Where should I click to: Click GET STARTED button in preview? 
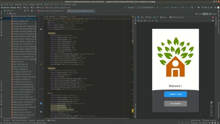click(176, 104)
